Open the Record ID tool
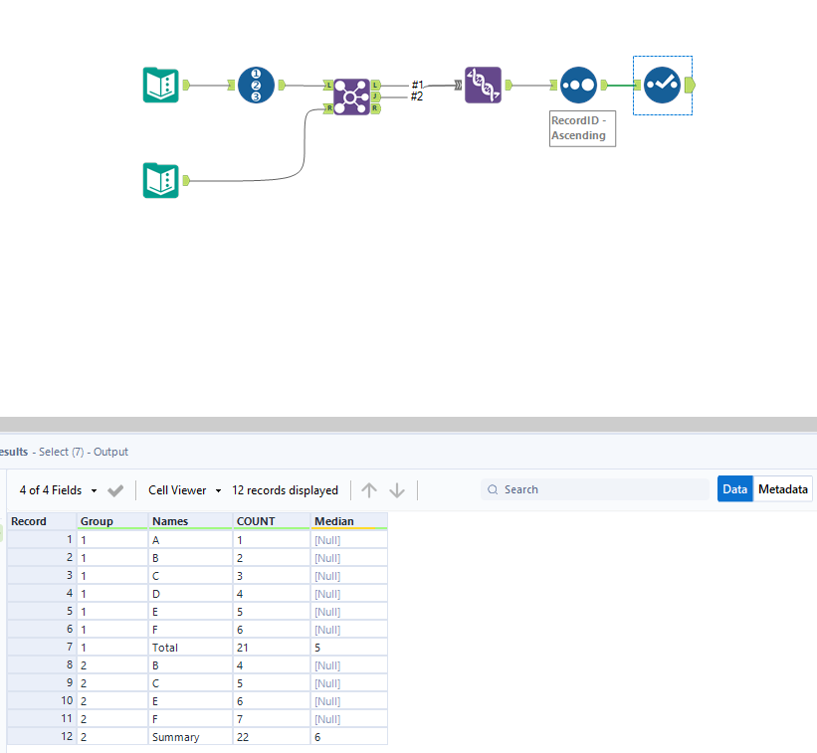This screenshot has width=817, height=753. click(255, 85)
